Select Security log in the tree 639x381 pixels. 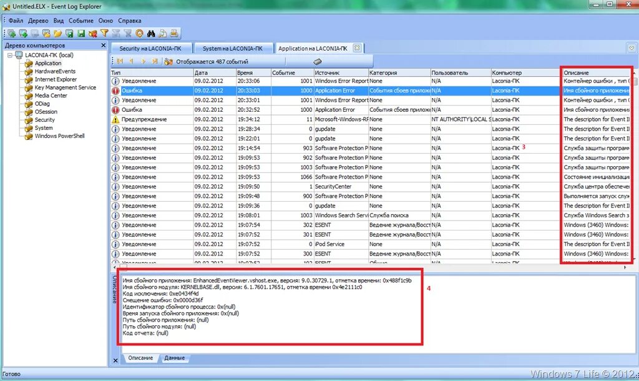tap(45, 120)
